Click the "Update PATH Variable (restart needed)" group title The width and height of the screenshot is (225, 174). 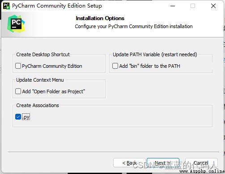[155, 54]
